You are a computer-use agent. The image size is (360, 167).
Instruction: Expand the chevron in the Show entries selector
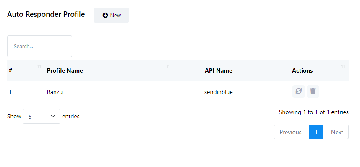(53, 116)
